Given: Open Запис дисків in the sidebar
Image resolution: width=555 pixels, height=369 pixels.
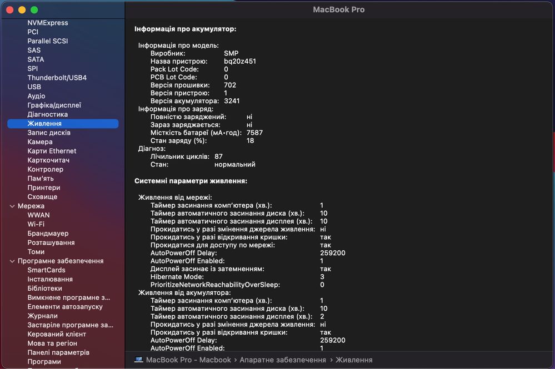Looking at the screenshot, I should [49, 133].
